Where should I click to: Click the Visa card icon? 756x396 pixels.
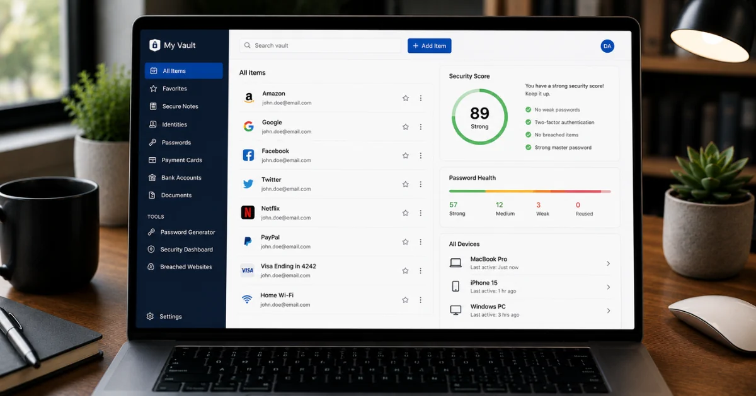[247, 270]
